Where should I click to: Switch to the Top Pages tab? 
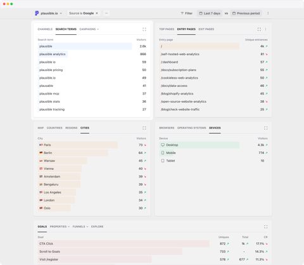[167, 29]
